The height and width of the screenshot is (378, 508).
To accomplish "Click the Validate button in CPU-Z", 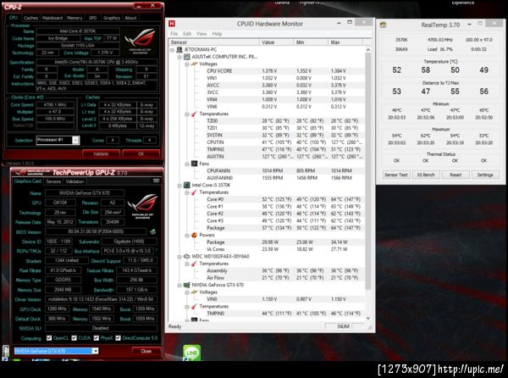I will click(x=101, y=153).
